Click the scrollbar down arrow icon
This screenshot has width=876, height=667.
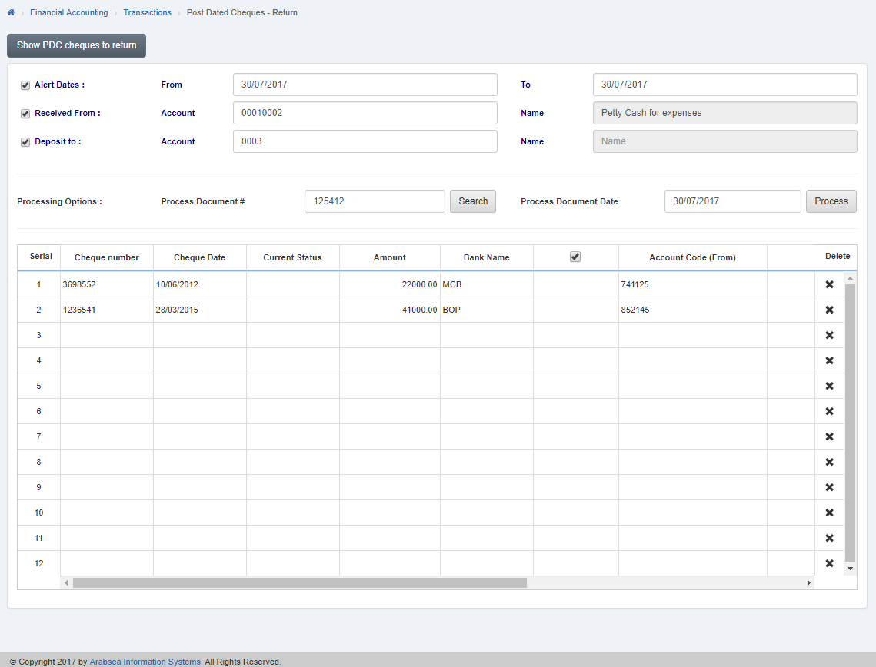(x=850, y=567)
